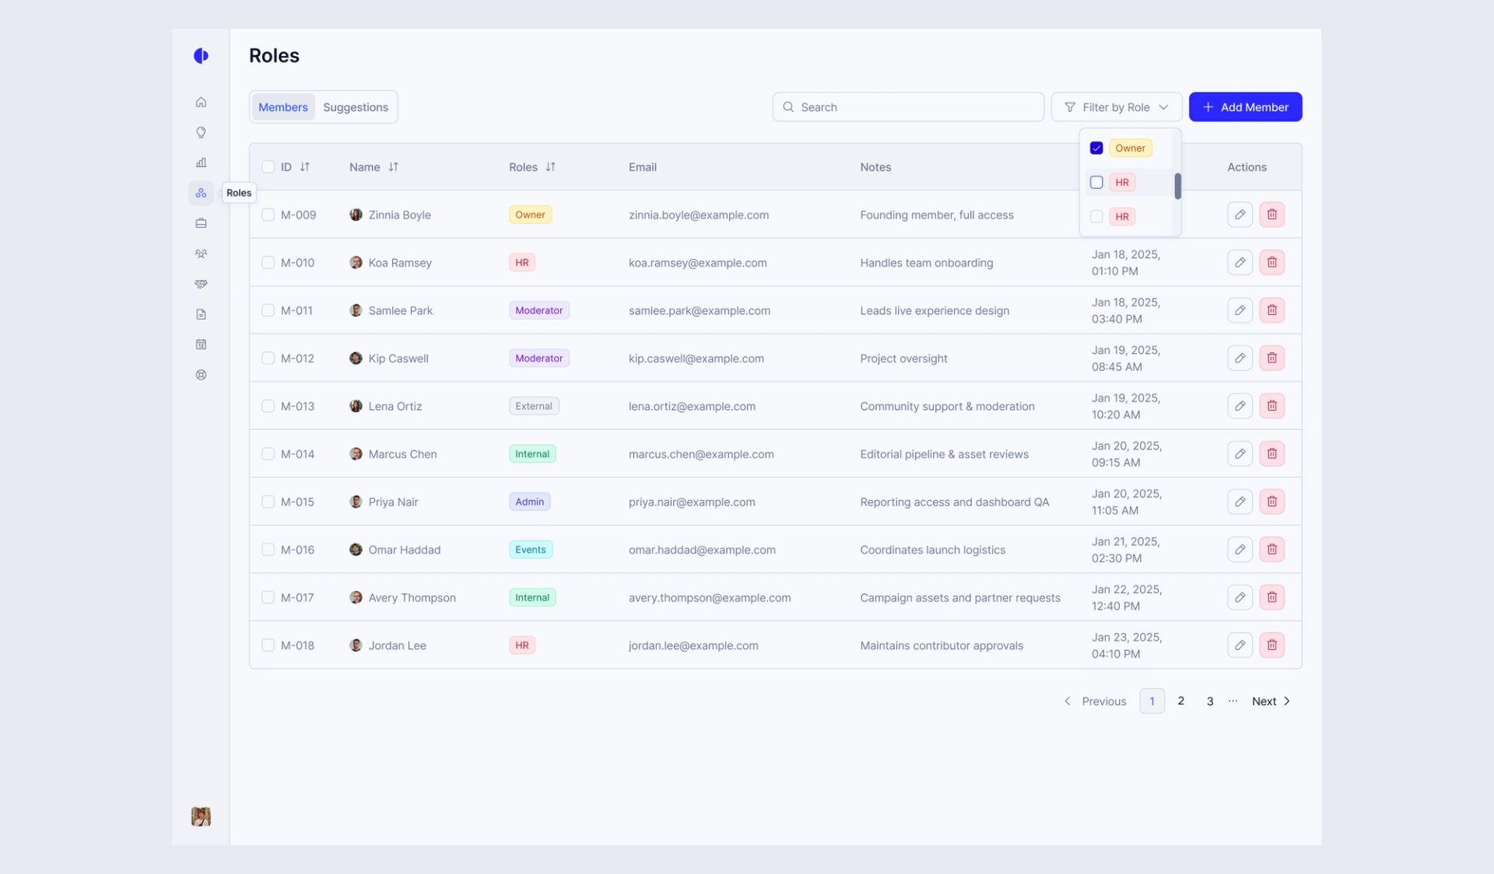This screenshot has width=1494, height=874.
Task: Click the filter dropdown list scrollbar
Action: click(x=1177, y=186)
